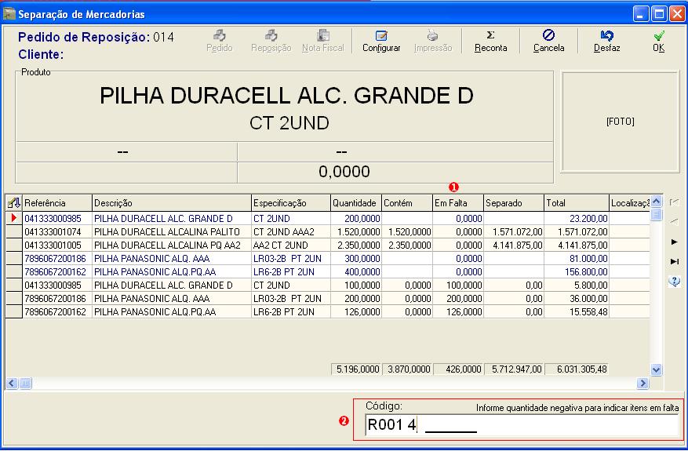Click the Quantidade column header

click(x=356, y=202)
